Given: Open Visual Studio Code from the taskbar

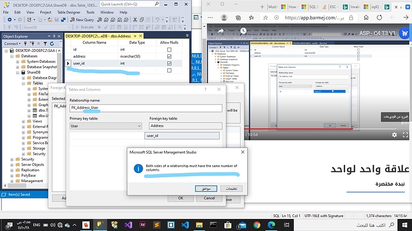Looking at the screenshot, I should (185, 225).
